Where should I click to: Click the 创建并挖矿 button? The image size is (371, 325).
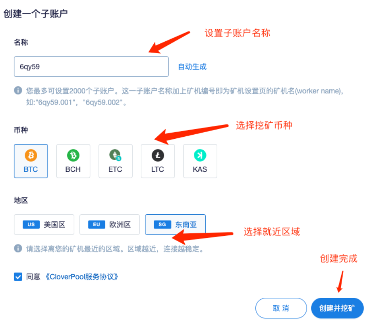pos(337,308)
